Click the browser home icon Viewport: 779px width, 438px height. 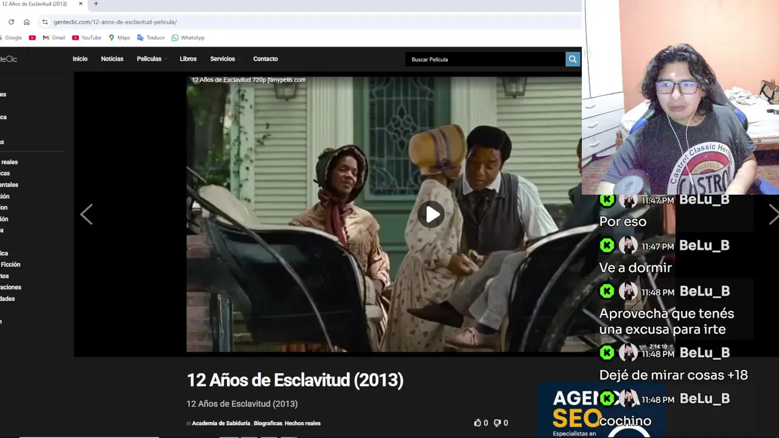[27, 22]
